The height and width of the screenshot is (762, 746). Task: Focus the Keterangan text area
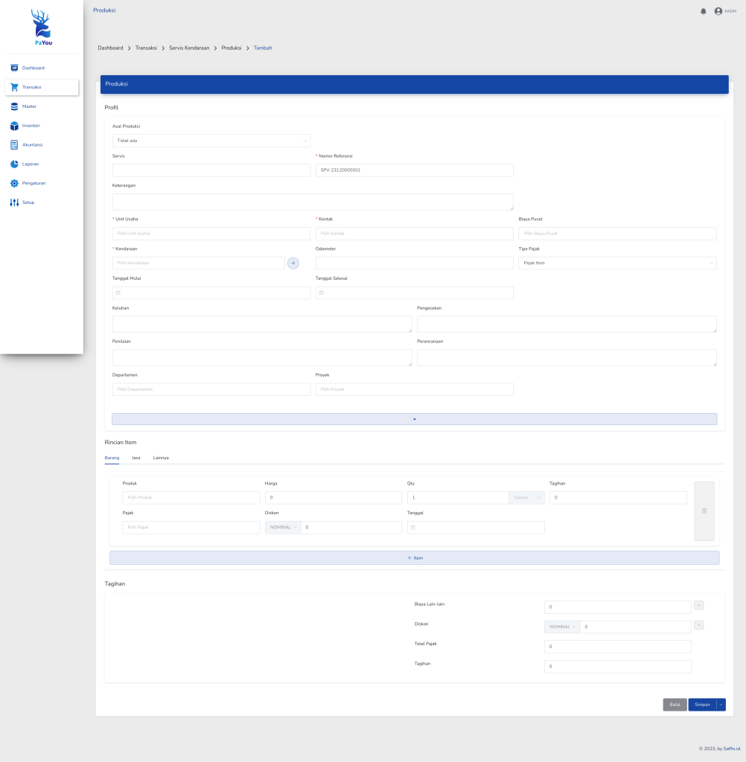pos(313,202)
